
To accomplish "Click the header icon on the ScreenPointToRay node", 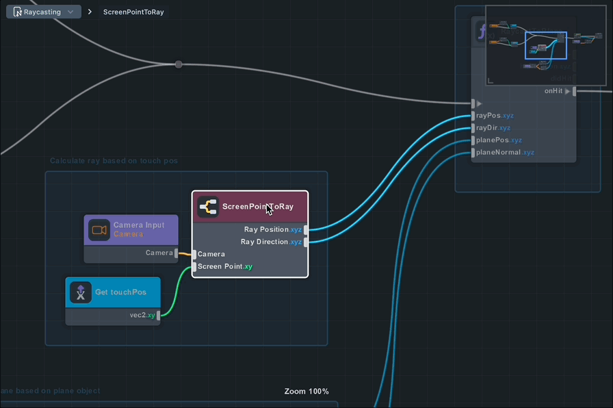I will tap(207, 206).
